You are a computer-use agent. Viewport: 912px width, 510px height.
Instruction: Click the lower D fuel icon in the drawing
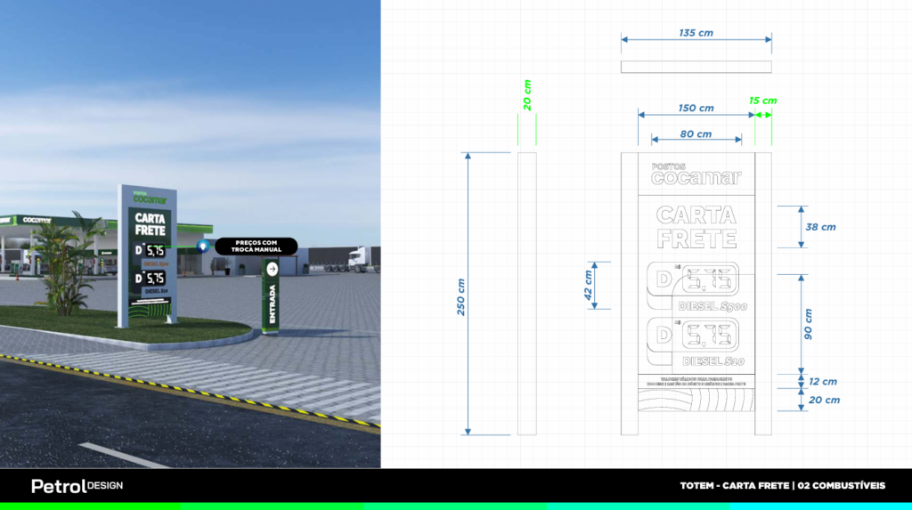[663, 334]
